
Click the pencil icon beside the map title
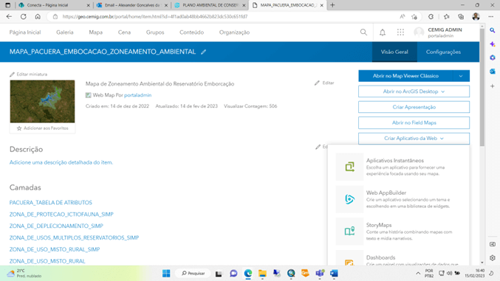[x=203, y=52]
